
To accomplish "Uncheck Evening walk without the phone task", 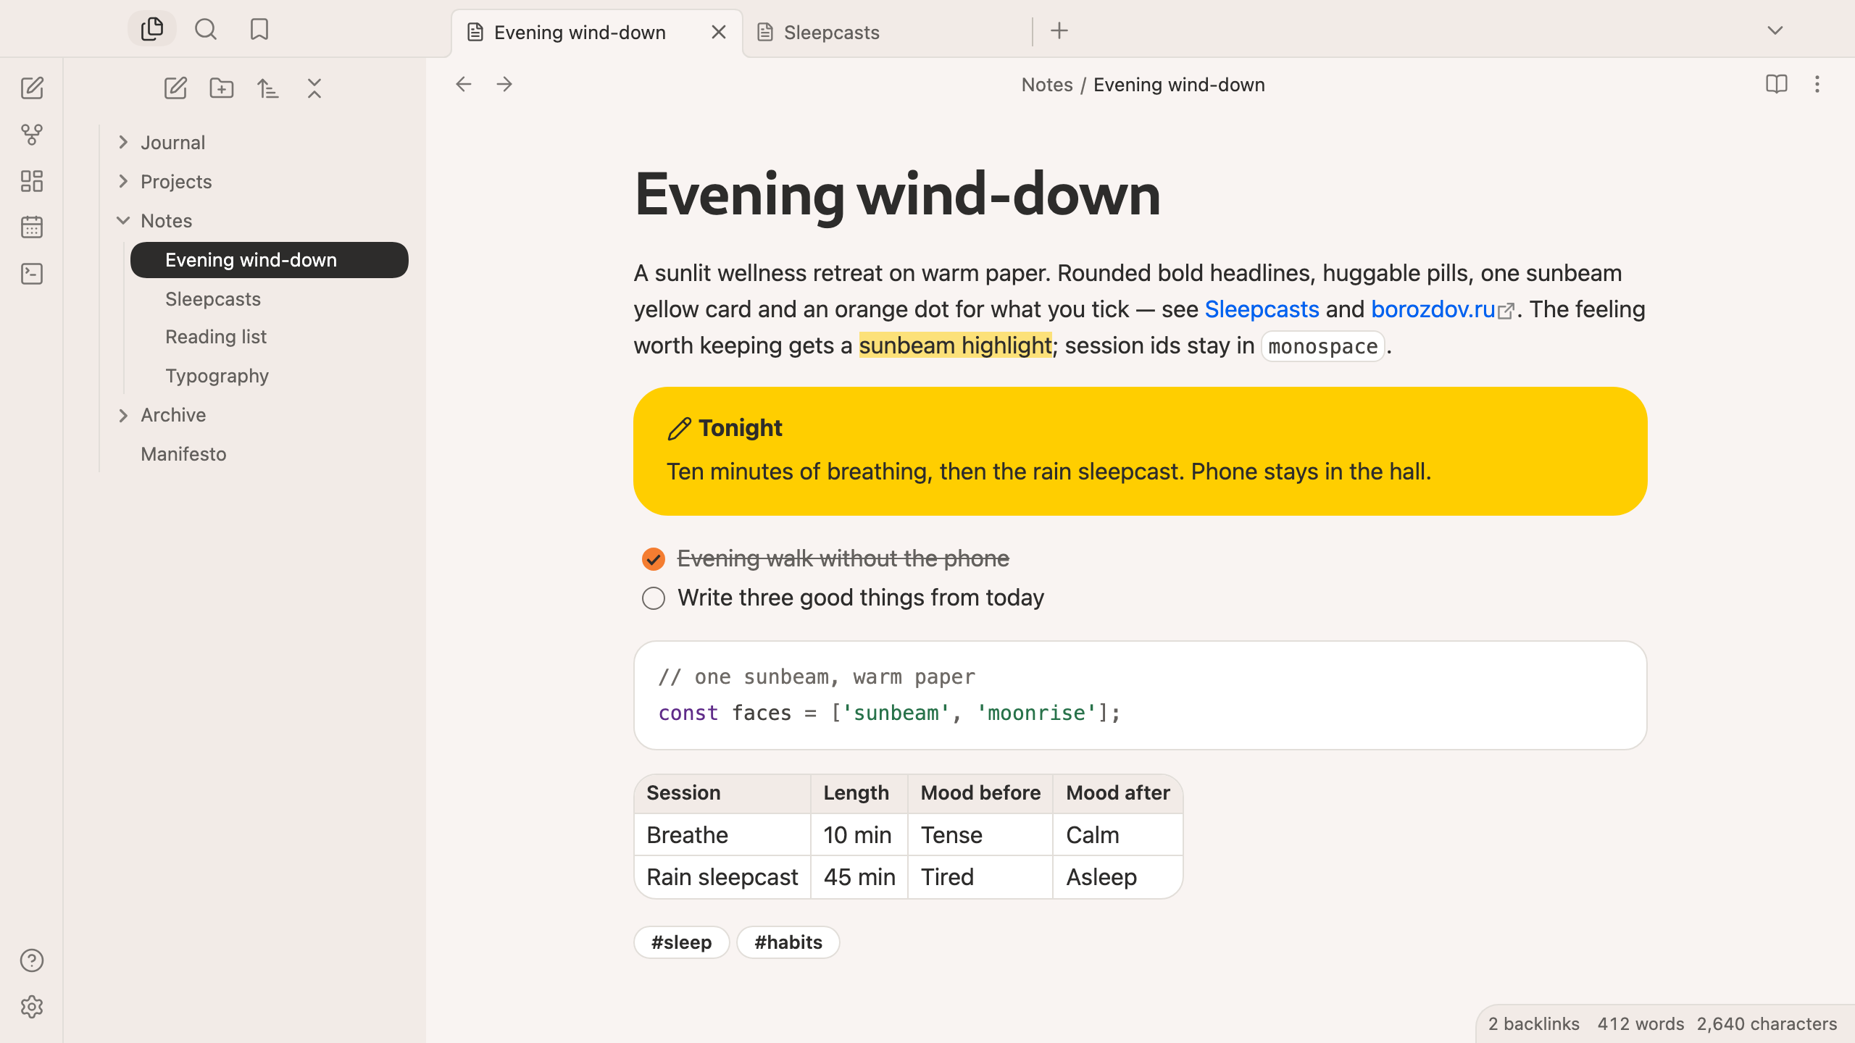I will (654, 559).
